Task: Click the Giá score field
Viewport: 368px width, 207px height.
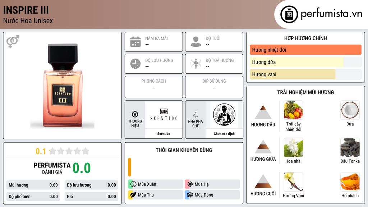Action: coord(91,197)
